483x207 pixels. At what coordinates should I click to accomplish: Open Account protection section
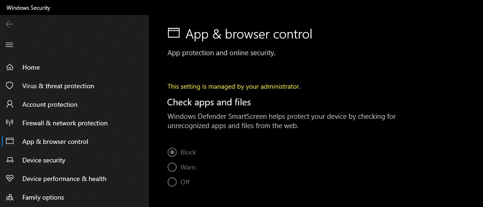click(50, 105)
